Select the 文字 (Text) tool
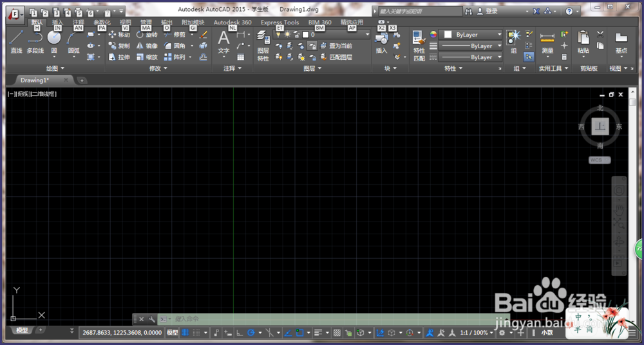644x345 pixels. pyautogui.click(x=223, y=41)
